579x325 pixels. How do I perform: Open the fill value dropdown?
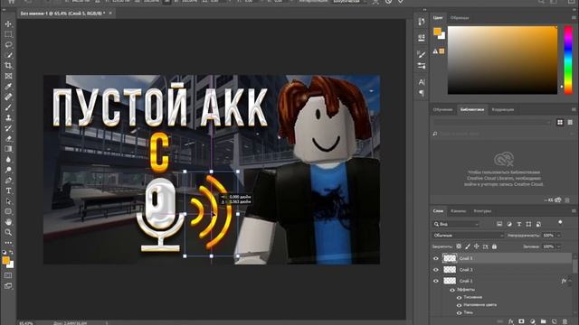[x=559, y=246]
